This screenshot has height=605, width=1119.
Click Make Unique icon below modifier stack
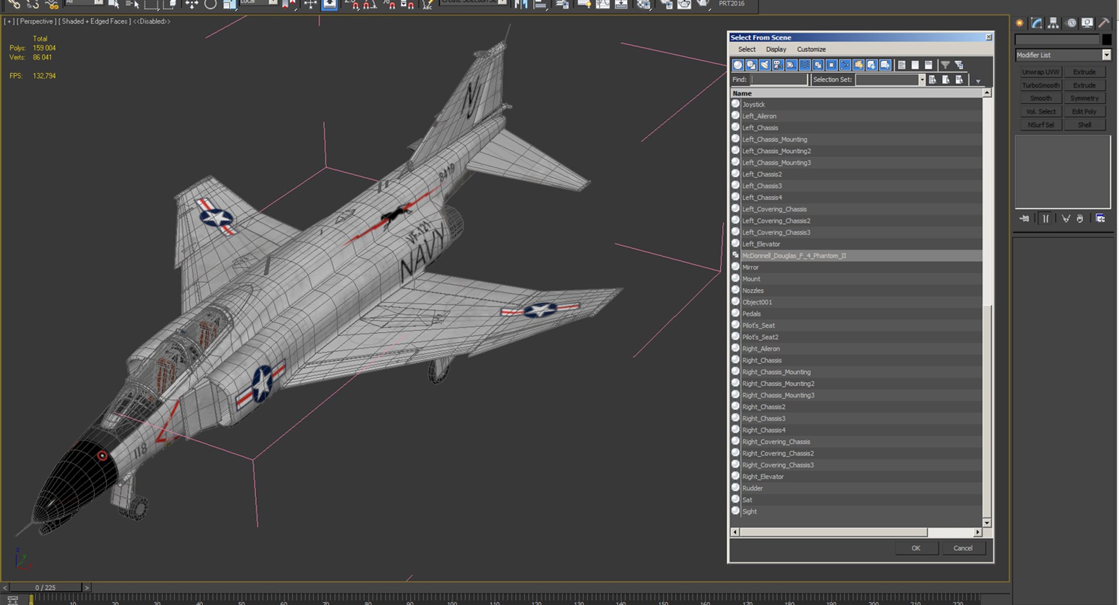(x=1066, y=219)
